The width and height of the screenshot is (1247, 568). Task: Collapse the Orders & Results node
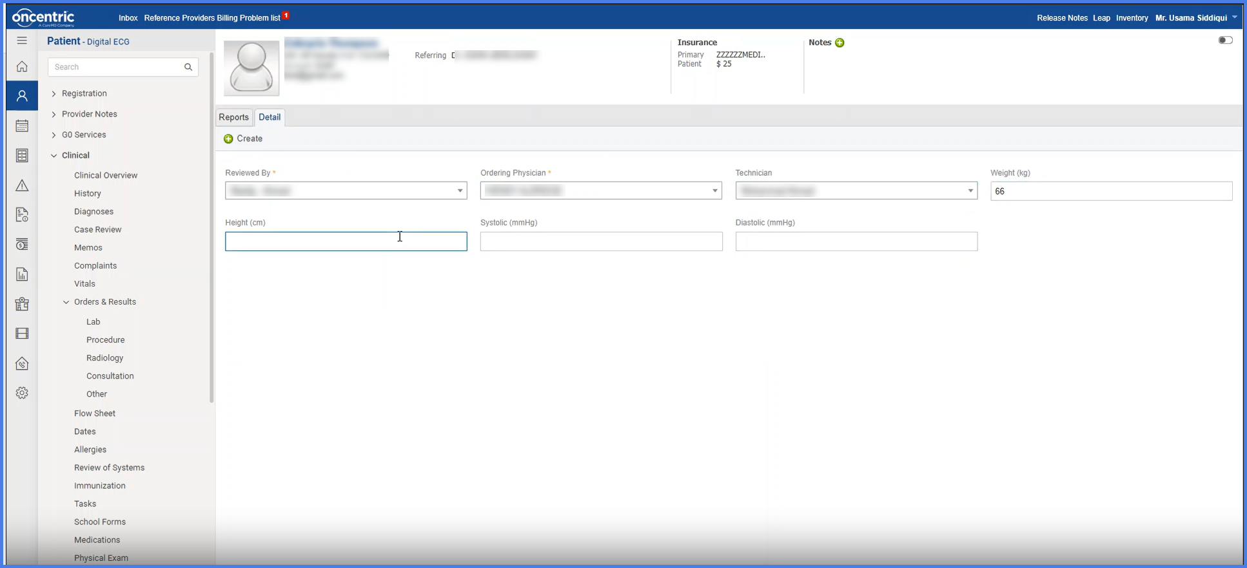tap(66, 302)
